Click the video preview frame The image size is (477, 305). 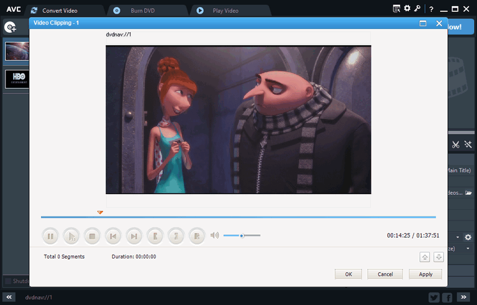coord(238,120)
